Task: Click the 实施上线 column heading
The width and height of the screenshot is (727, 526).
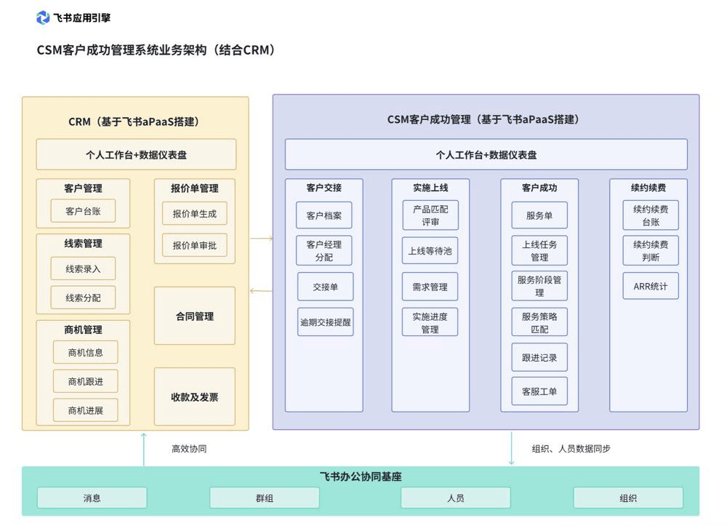Action: pyautogui.click(x=430, y=188)
